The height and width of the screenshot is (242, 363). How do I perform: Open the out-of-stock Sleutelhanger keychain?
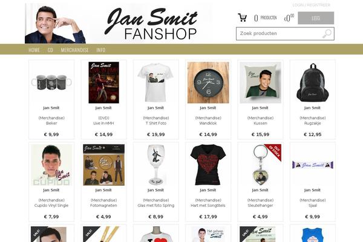point(260,165)
